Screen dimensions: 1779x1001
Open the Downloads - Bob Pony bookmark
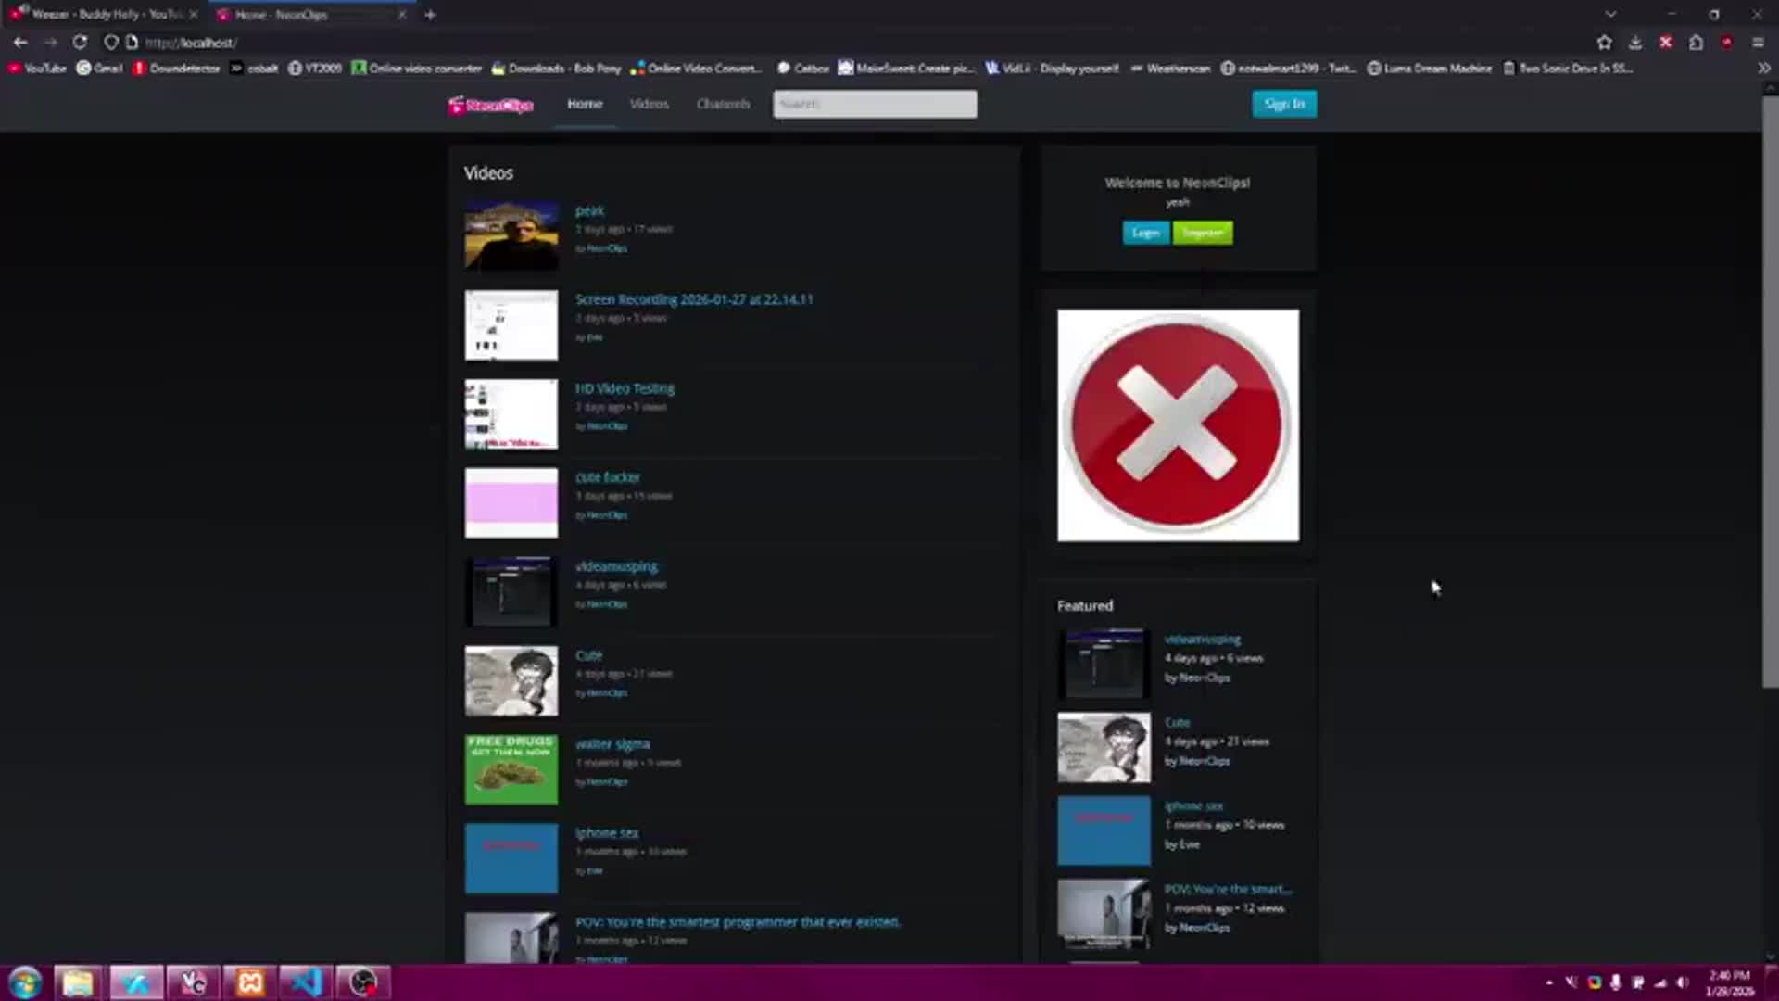(x=556, y=69)
